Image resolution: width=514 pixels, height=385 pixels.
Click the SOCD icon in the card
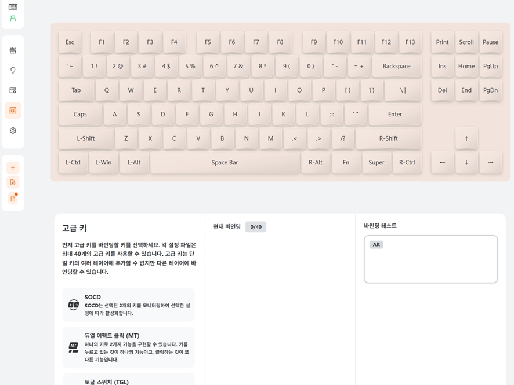coord(74,305)
